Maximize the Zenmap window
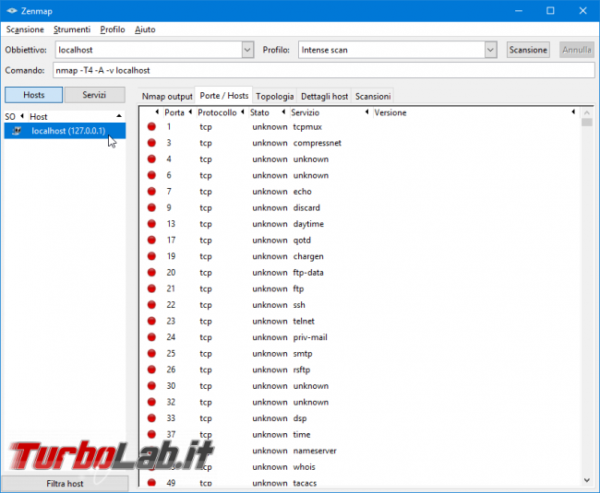The image size is (600, 493). pyautogui.click(x=550, y=11)
